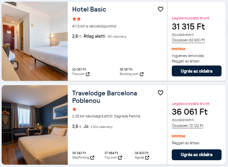Open Travelodge Barcelona Poblenou title link
The image size is (228, 167).
coord(105,97)
